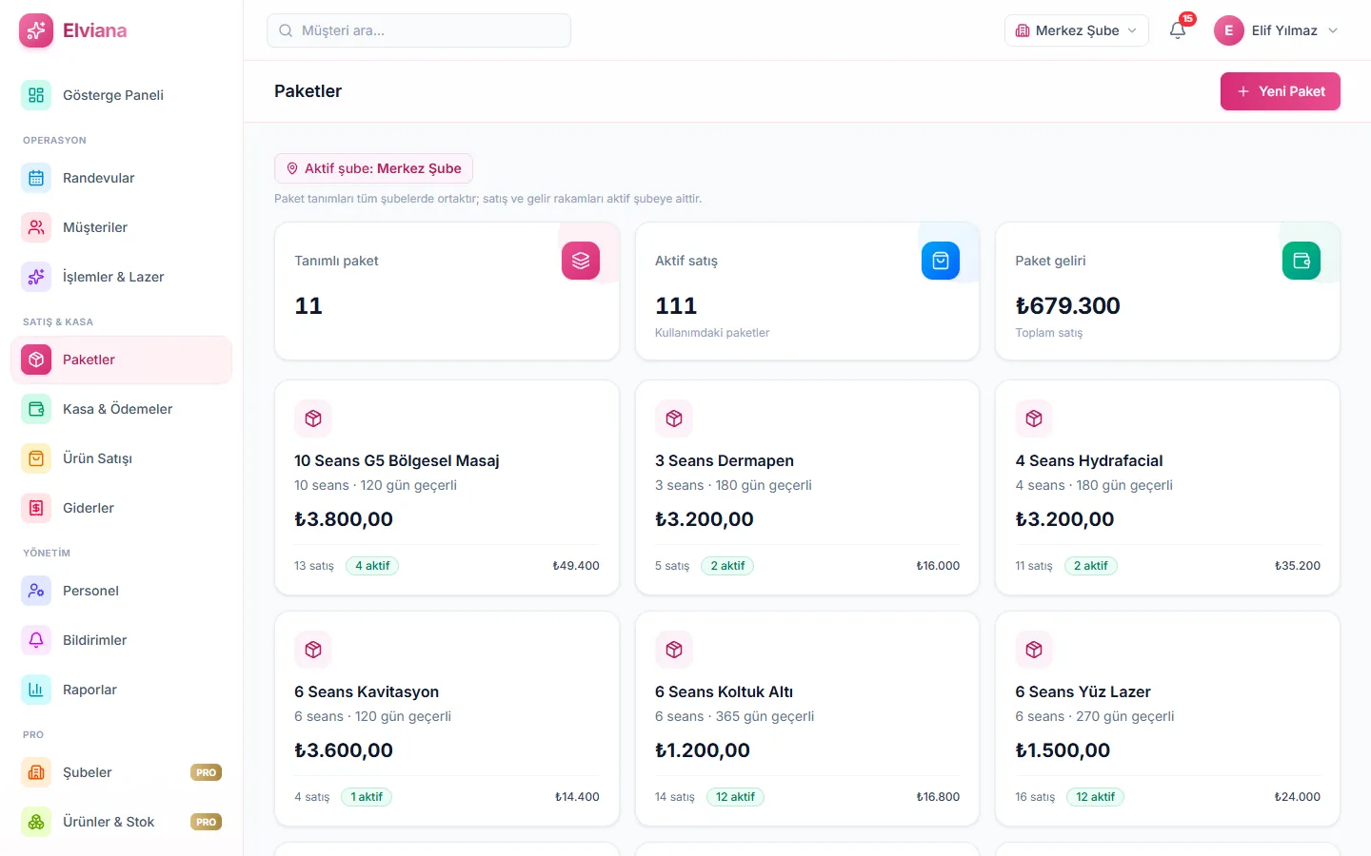Click the Gösterge Paneli sidebar icon
The width and height of the screenshot is (1371, 856).
(x=36, y=95)
